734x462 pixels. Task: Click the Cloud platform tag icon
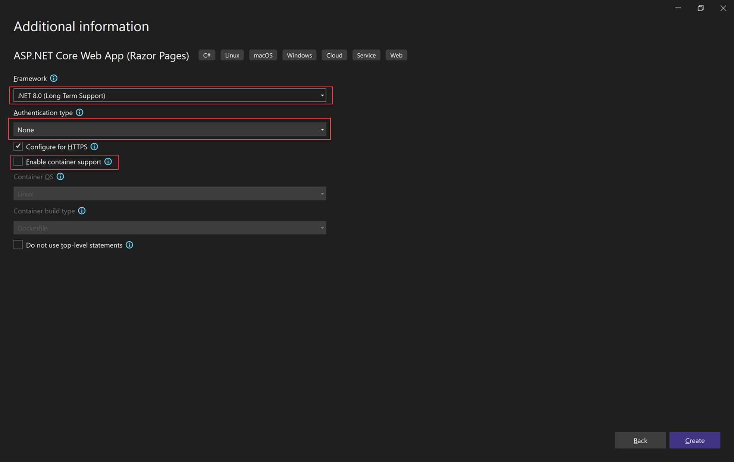tap(334, 55)
